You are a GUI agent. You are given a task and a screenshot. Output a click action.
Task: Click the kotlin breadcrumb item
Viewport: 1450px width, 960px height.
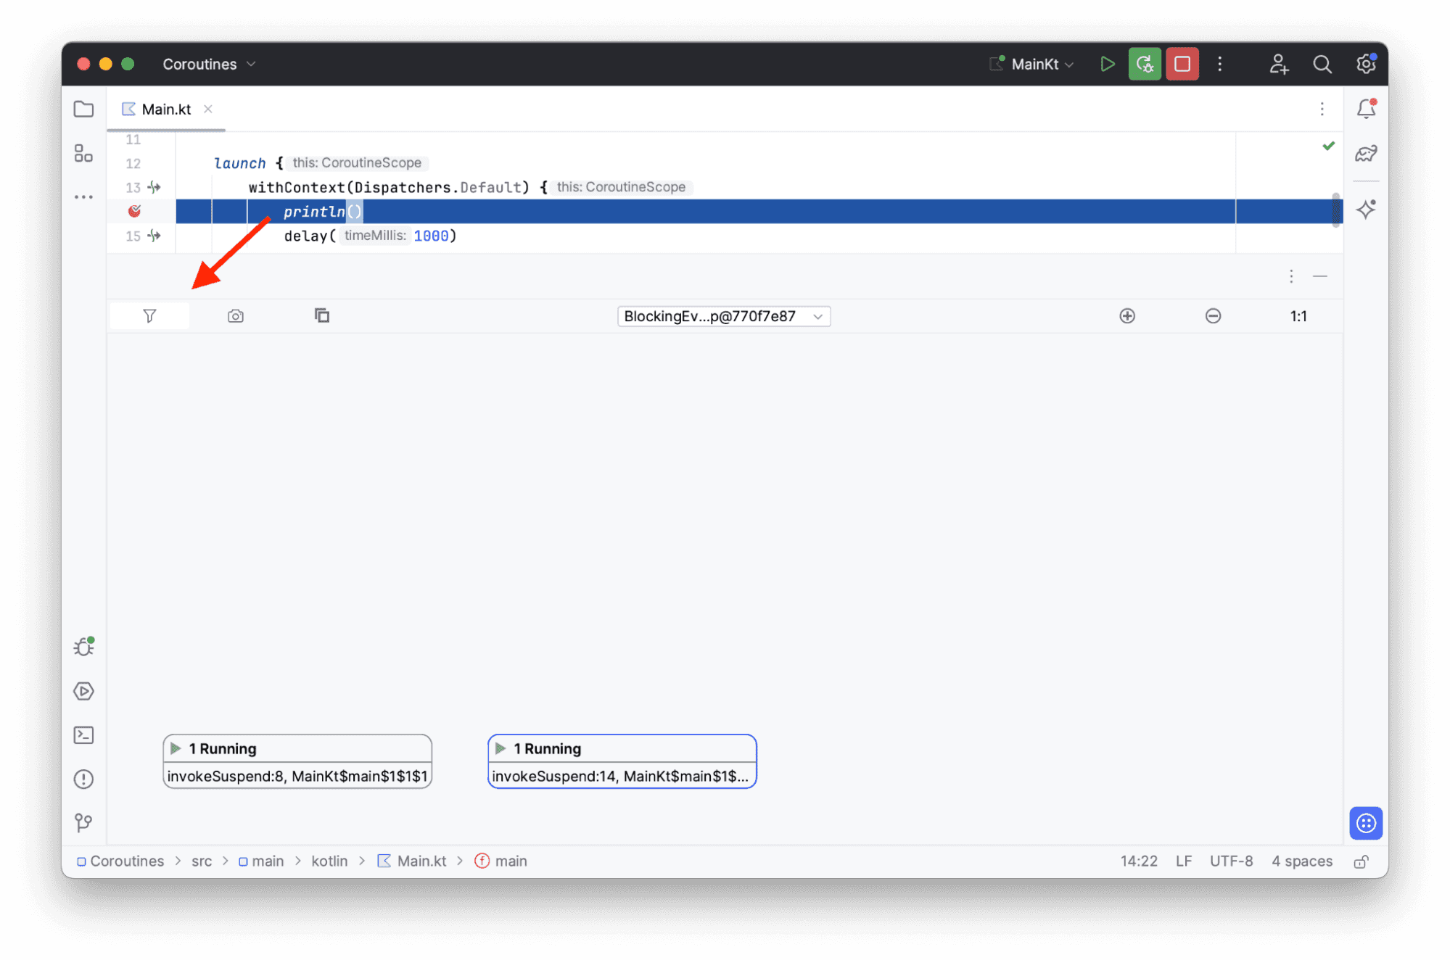click(329, 861)
